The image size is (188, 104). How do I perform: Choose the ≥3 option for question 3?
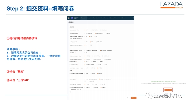pos(85,36)
